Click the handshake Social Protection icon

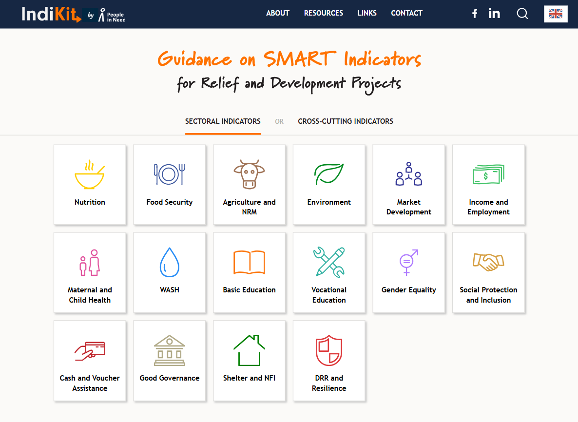click(x=488, y=262)
